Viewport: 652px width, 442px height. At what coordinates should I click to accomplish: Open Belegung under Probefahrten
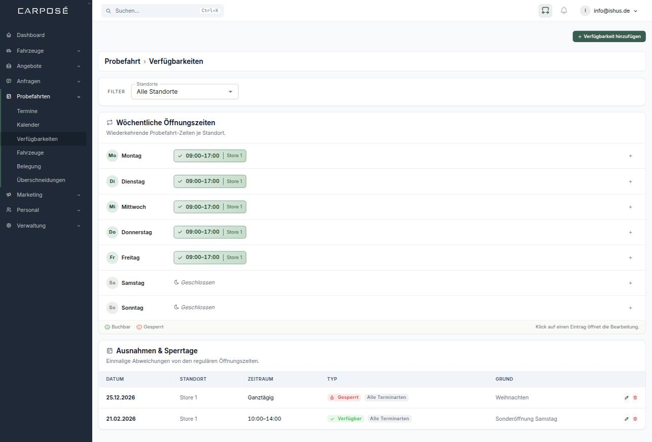click(43, 166)
